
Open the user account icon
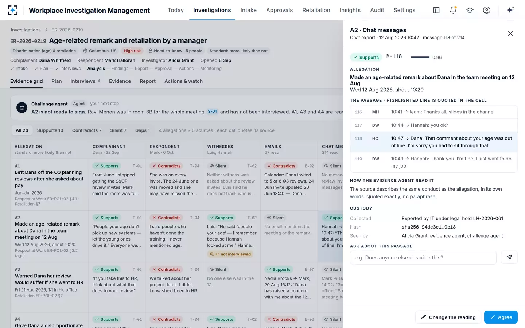coord(487,10)
